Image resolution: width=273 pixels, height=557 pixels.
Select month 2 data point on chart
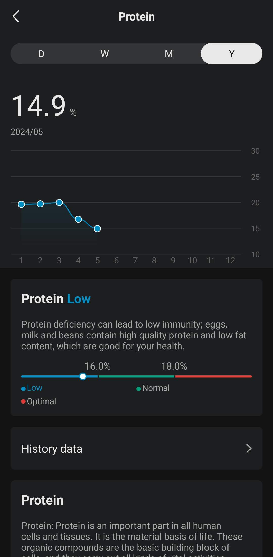[x=40, y=204]
